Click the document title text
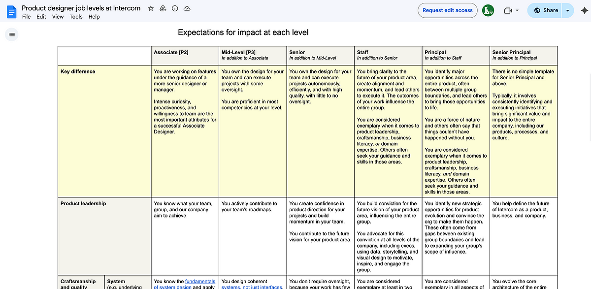Viewport: 591px width, 289px height. point(81,8)
